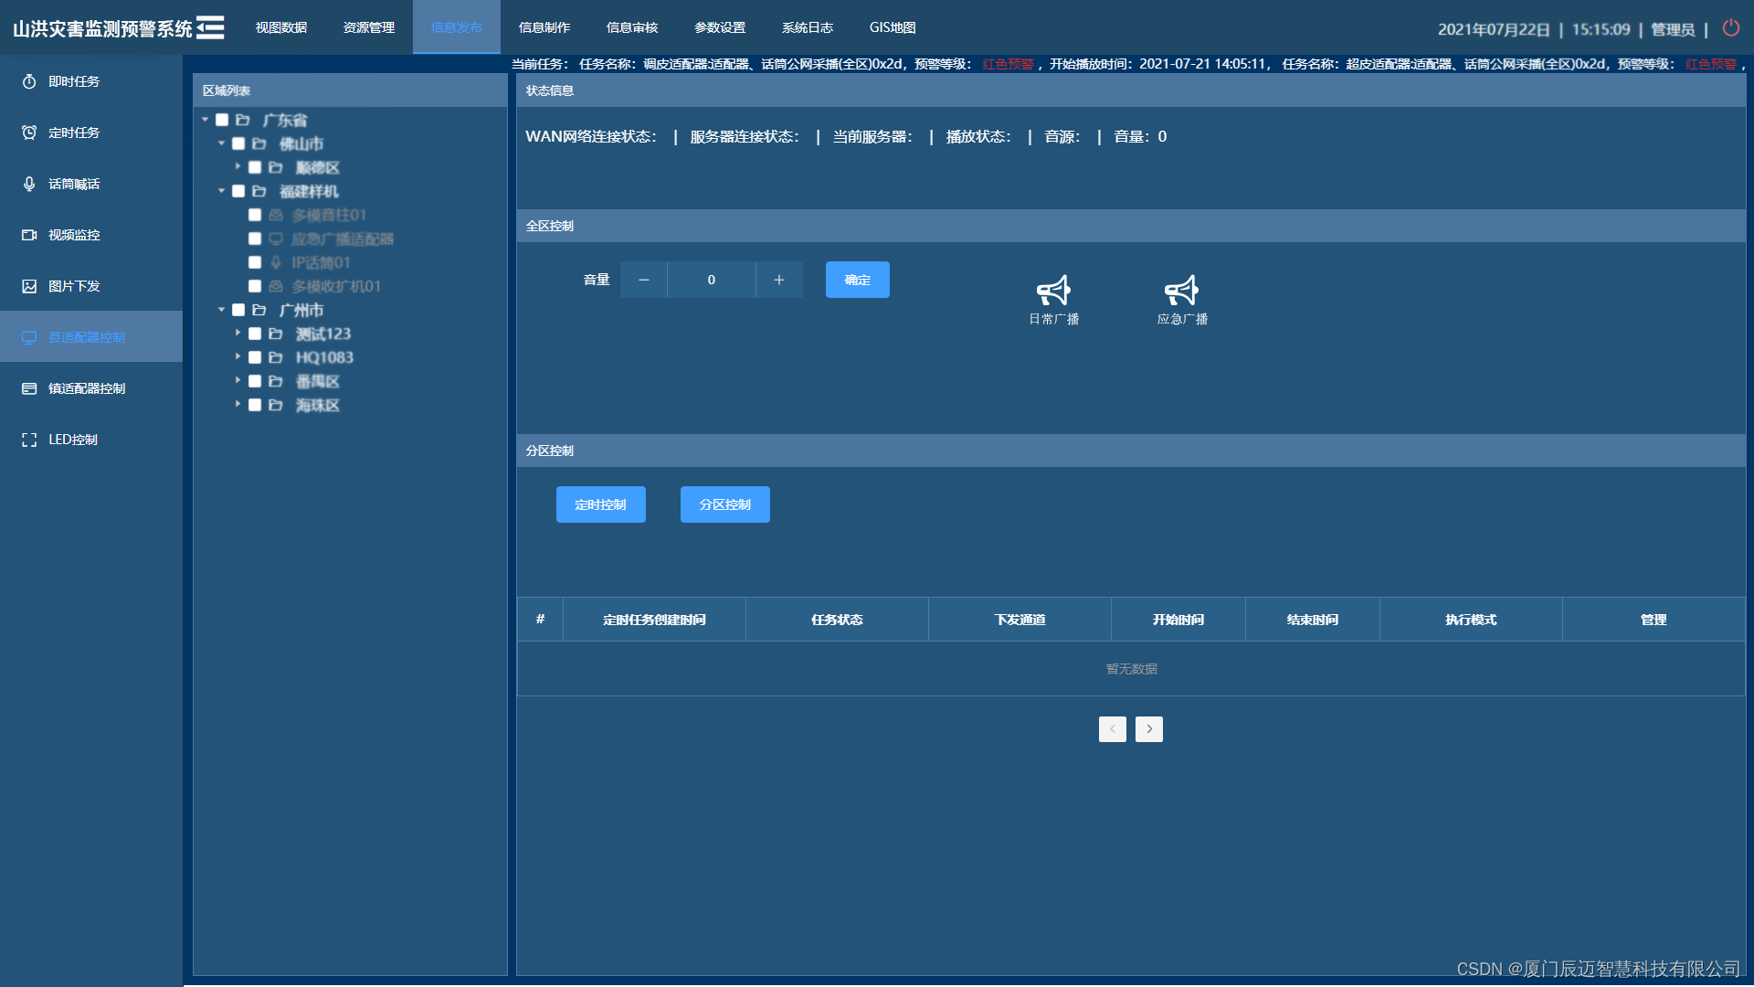Image resolution: width=1754 pixels, height=987 pixels.
Task: Switch to the GIS地图 menu
Action: pos(892,27)
